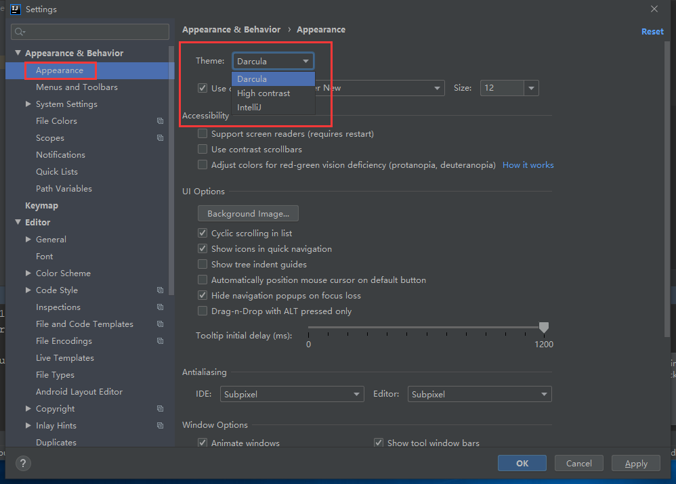Enable Automatically position mouse cursor on default button
This screenshot has height=484, width=676.
[203, 280]
